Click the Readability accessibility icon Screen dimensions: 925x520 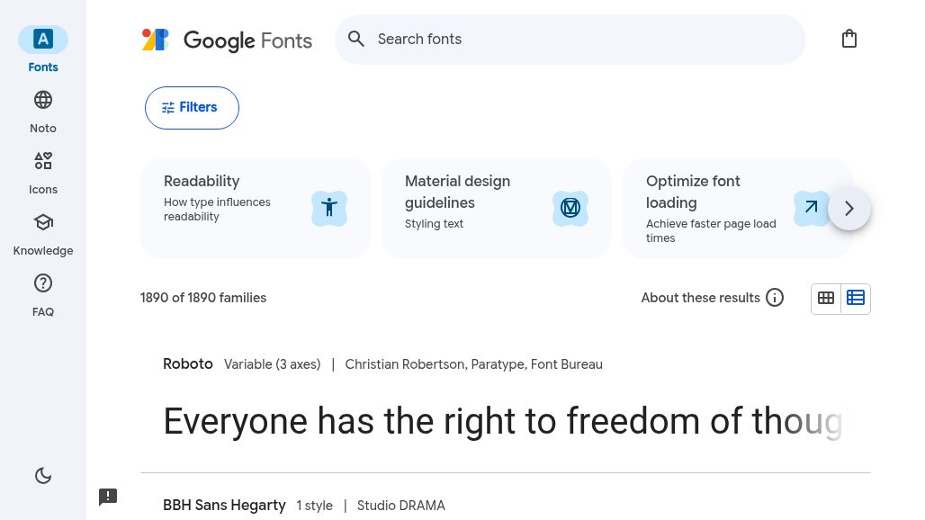pos(329,208)
